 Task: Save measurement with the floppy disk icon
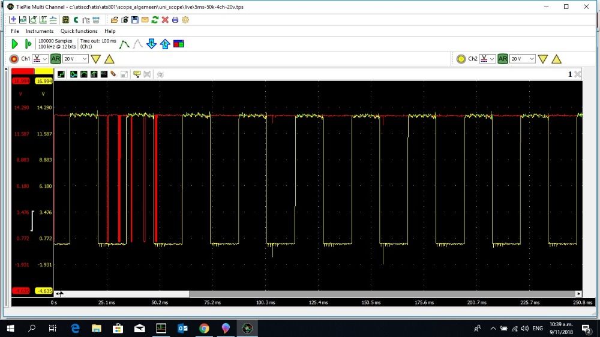pos(135,20)
